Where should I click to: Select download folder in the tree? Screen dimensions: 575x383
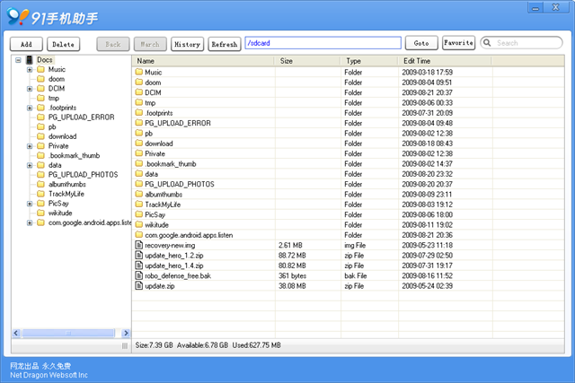[x=62, y=136]
